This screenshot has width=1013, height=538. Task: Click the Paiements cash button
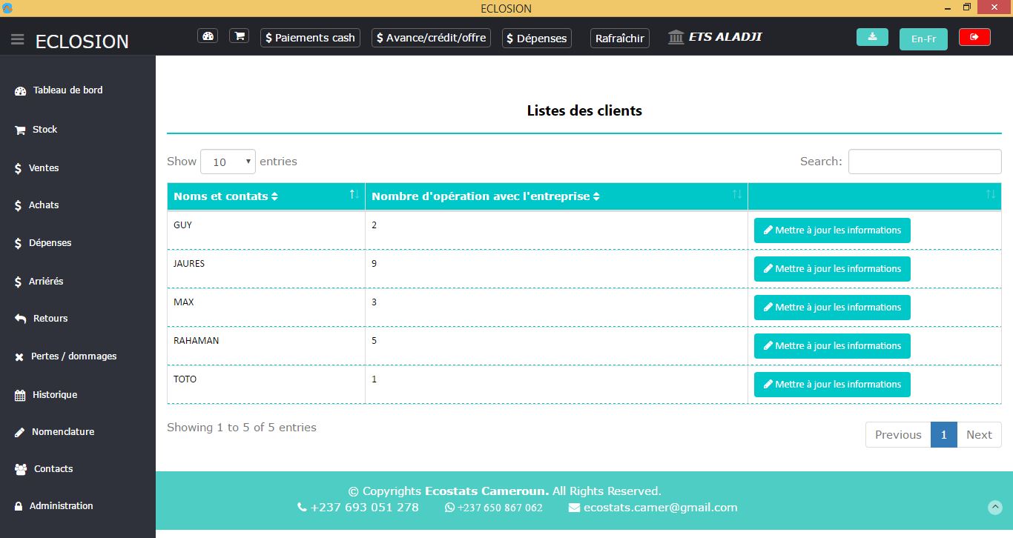(x=310, y=38)
